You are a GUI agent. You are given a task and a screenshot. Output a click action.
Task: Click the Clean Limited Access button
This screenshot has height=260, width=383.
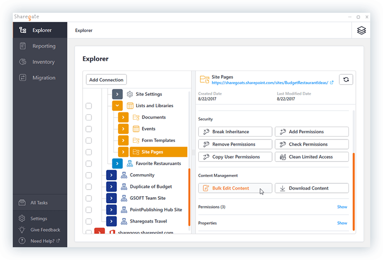(312, 157)
